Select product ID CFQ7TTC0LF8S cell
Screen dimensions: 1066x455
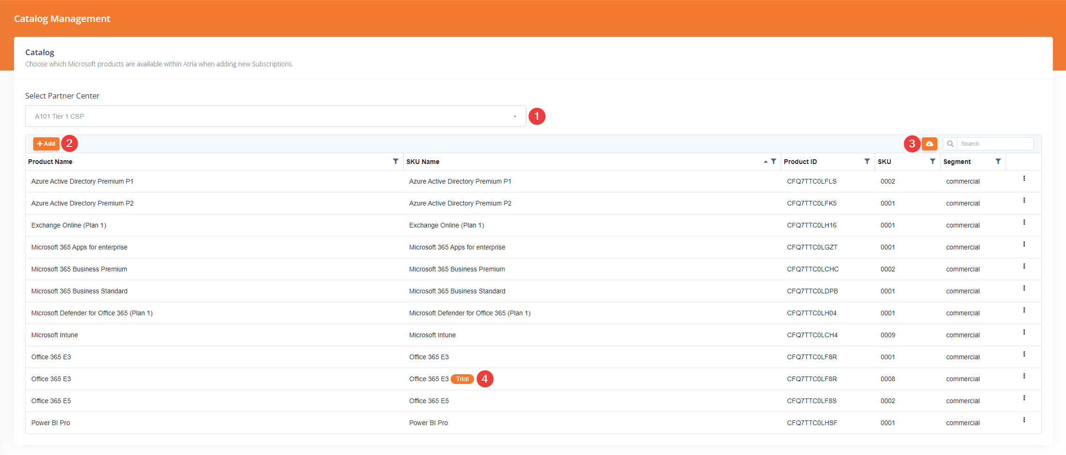(x=812, y=401)
